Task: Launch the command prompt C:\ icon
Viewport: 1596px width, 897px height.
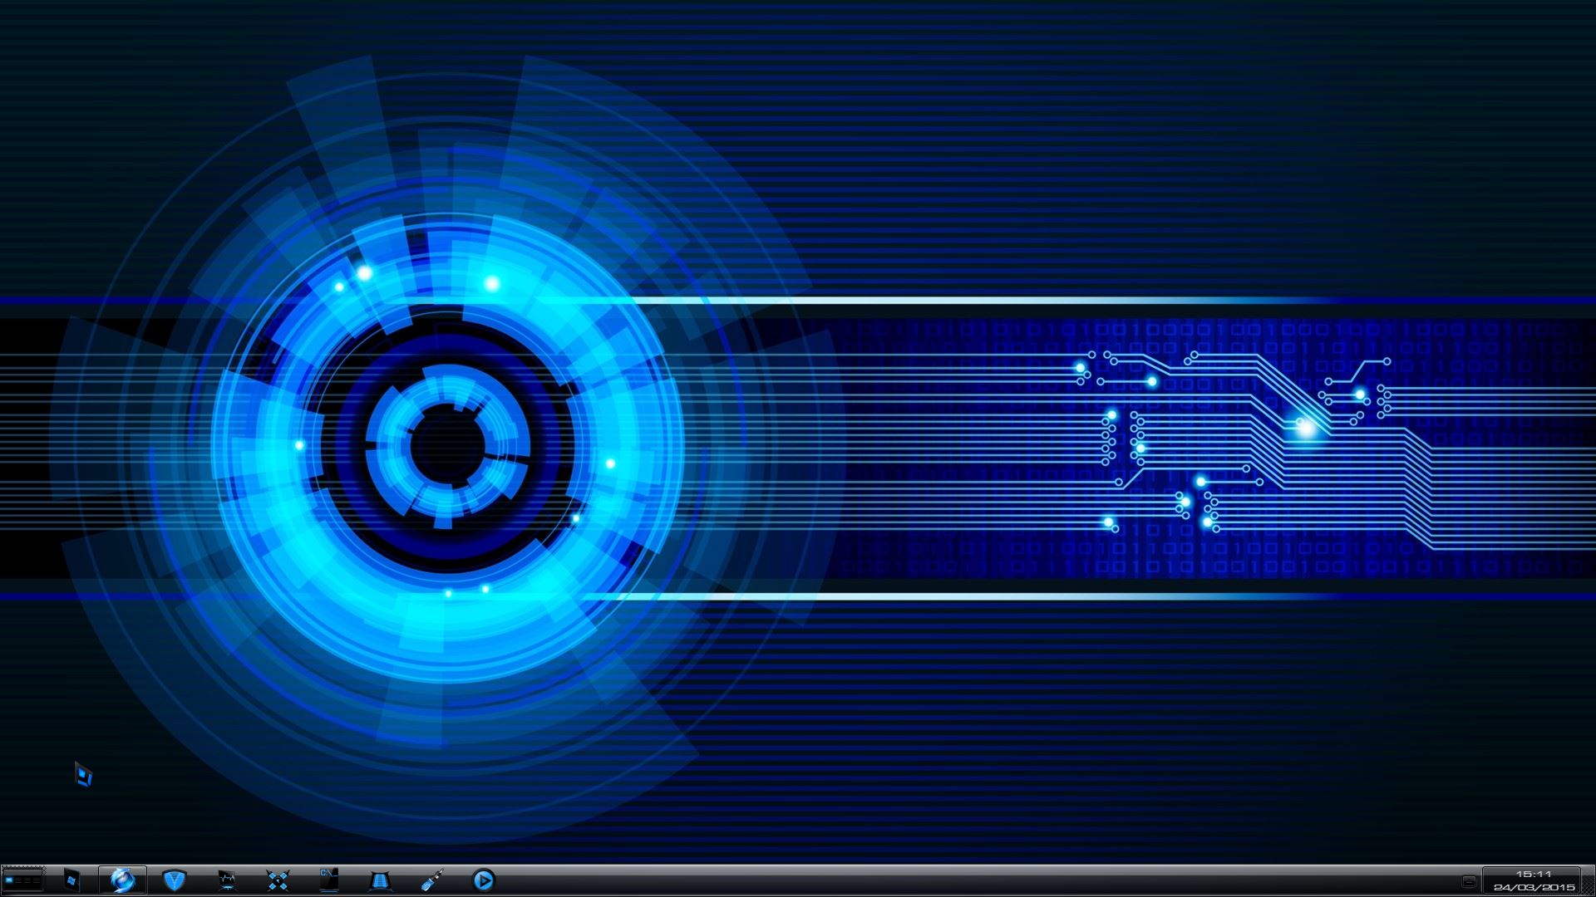Action: 329,880
